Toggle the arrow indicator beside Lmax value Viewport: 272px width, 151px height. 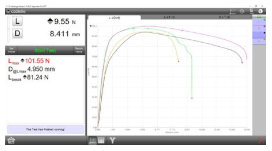click(x=23, y=61)
